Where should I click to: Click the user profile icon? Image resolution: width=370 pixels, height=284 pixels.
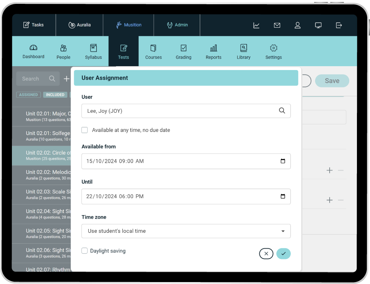(x=297, y=25)
